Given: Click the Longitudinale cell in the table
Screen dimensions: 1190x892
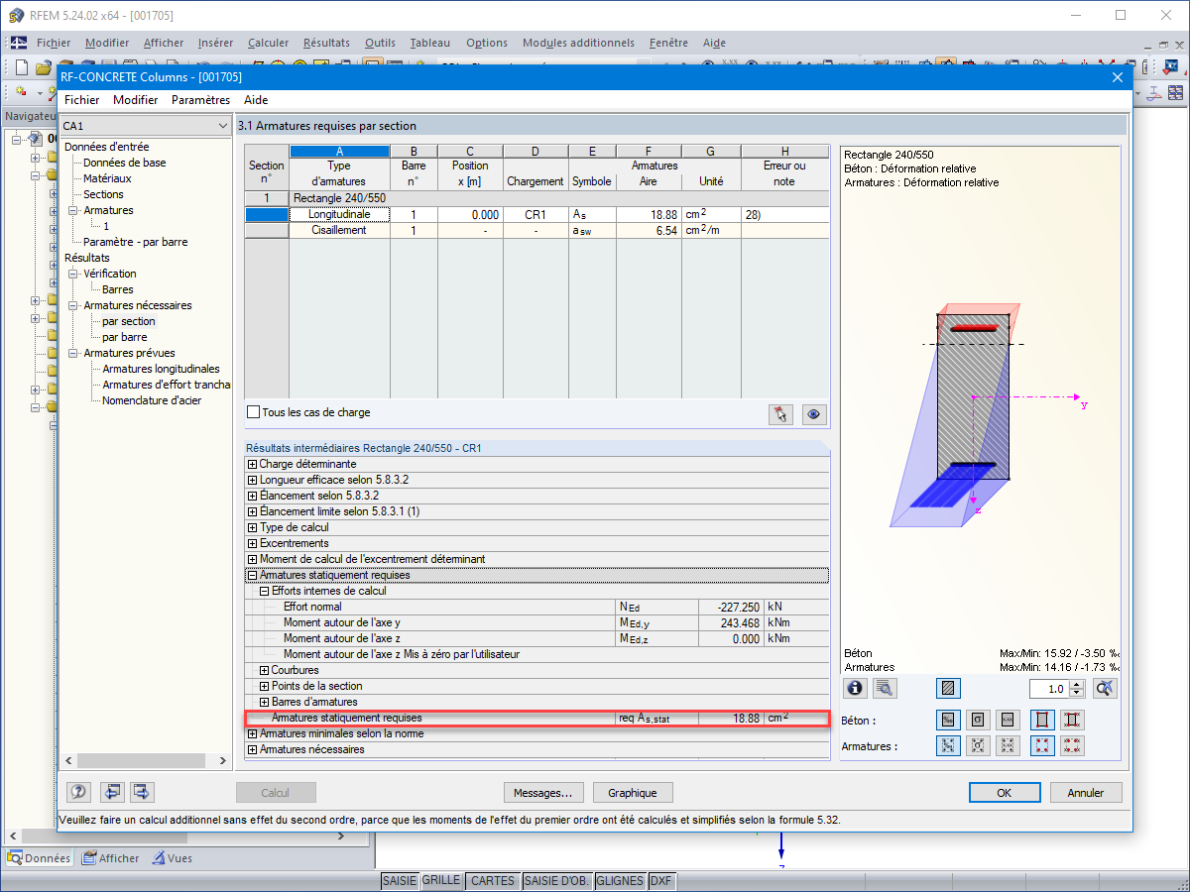Looking at the screenshot, I should coord(339,214).
